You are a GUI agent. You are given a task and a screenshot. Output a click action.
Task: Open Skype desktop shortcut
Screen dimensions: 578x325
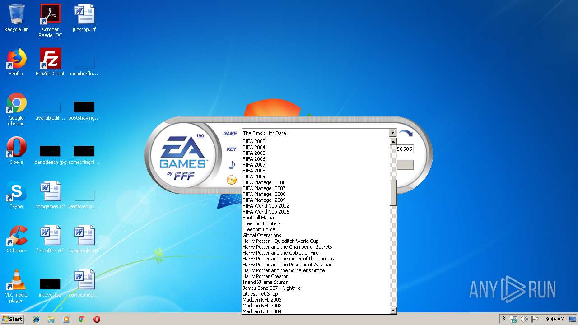point(16,195)
